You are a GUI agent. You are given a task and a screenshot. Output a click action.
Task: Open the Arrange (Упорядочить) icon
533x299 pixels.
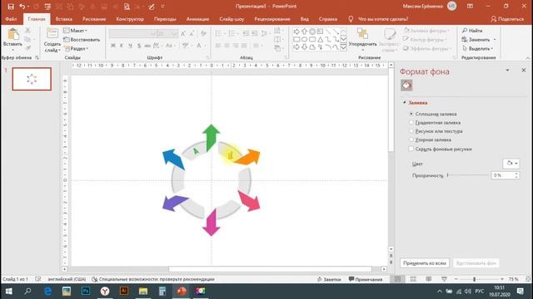(362, 34)
